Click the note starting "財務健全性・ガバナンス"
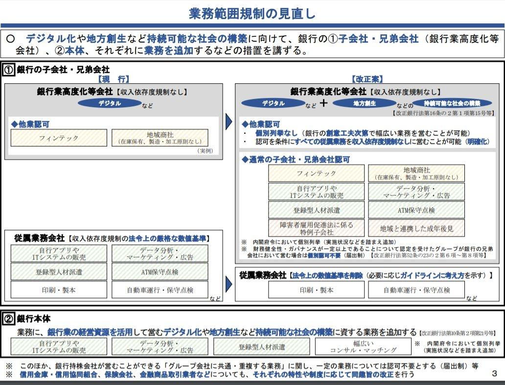 tap(367, 252)
